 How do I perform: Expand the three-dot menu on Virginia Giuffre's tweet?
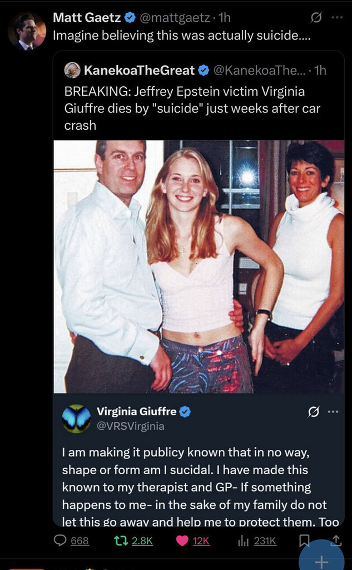[x=333, y=412]
